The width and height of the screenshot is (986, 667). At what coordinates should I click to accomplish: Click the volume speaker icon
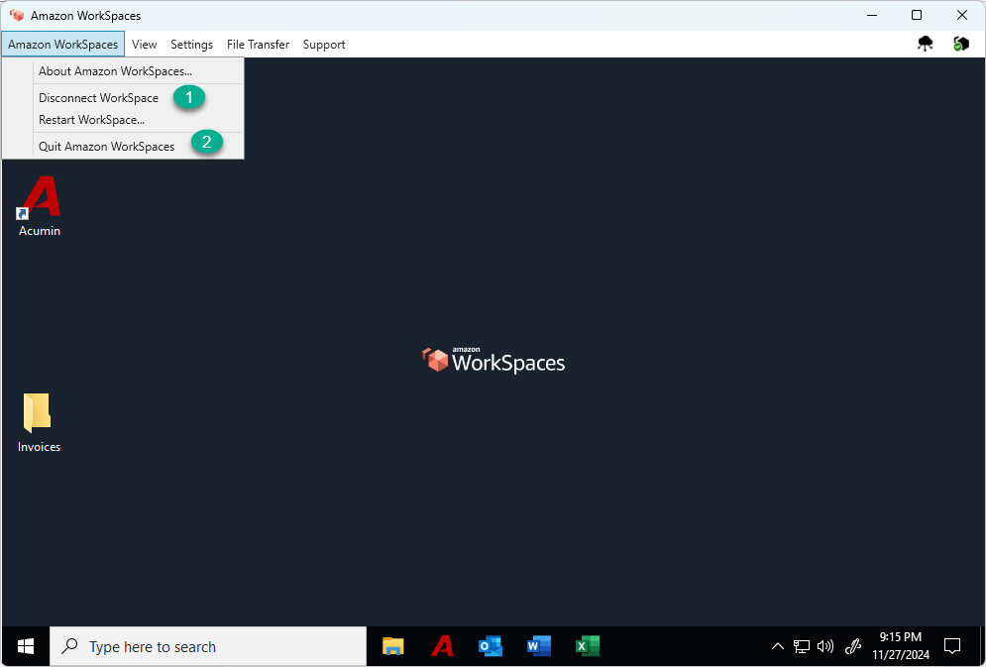pos(825,646)
